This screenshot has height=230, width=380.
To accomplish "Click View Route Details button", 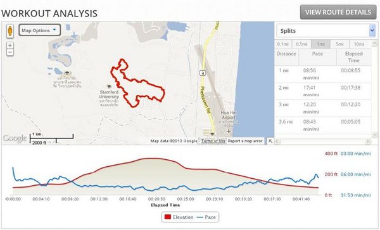I will point(338,12).
